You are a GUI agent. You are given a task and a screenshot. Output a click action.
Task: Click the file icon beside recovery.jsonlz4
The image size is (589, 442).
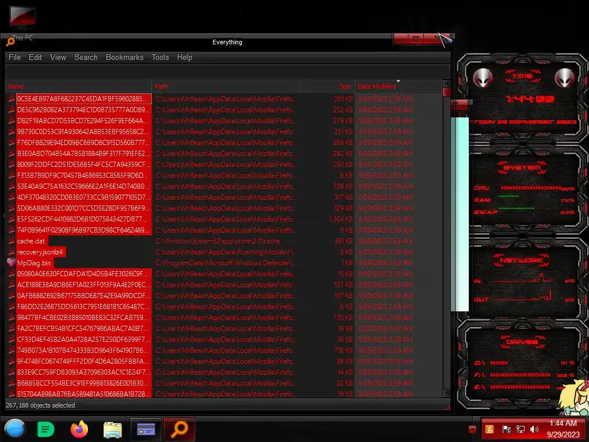point(12,252)
